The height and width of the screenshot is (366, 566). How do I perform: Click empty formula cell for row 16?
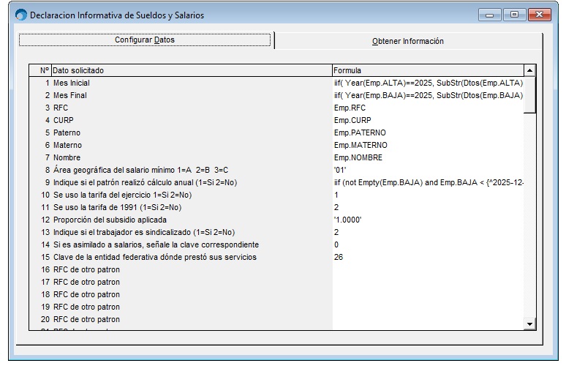(428, 269)
